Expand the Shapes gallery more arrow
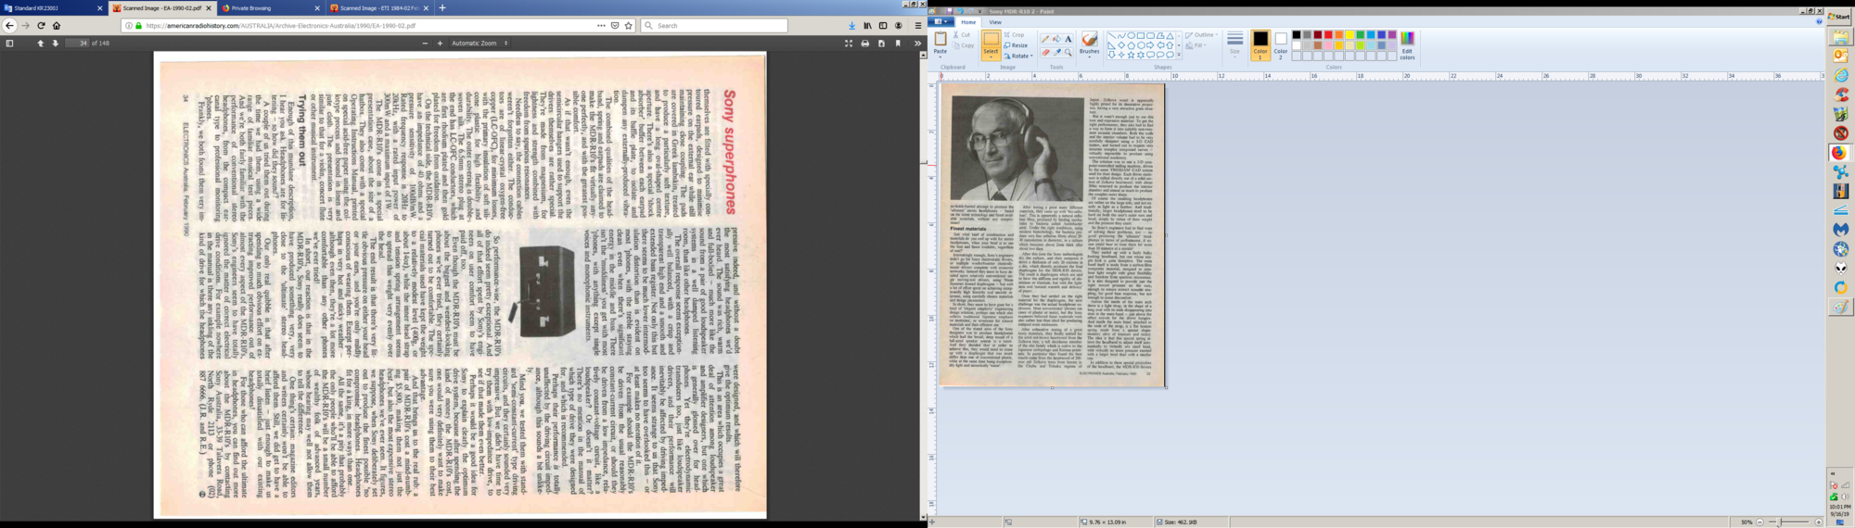The image size is (1855, 528). click(1179, 56)
